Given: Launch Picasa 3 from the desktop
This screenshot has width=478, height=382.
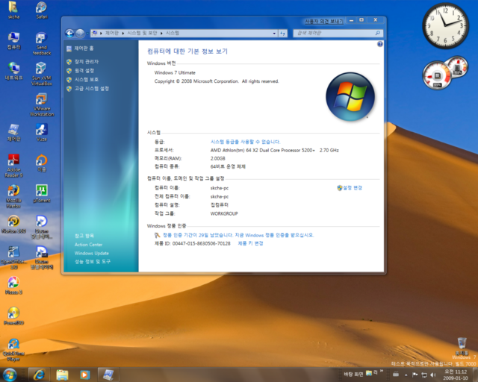Looking at the screenshot, I should pyautogui.click(x=13, y=285).
